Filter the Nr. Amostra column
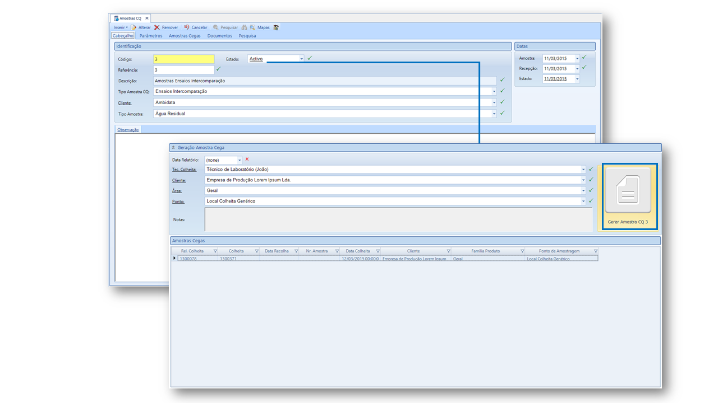The width and height of the screenshot is (718, 403). click(x=337, y=251)
